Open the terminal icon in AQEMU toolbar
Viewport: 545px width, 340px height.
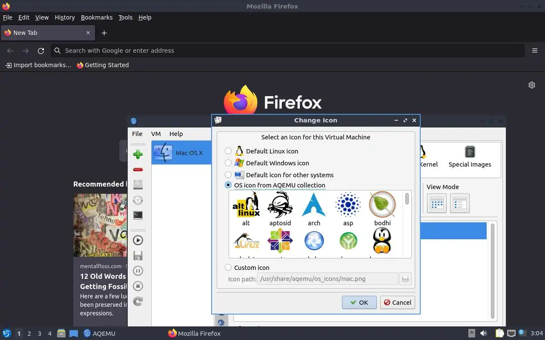(x=138, y=215)
